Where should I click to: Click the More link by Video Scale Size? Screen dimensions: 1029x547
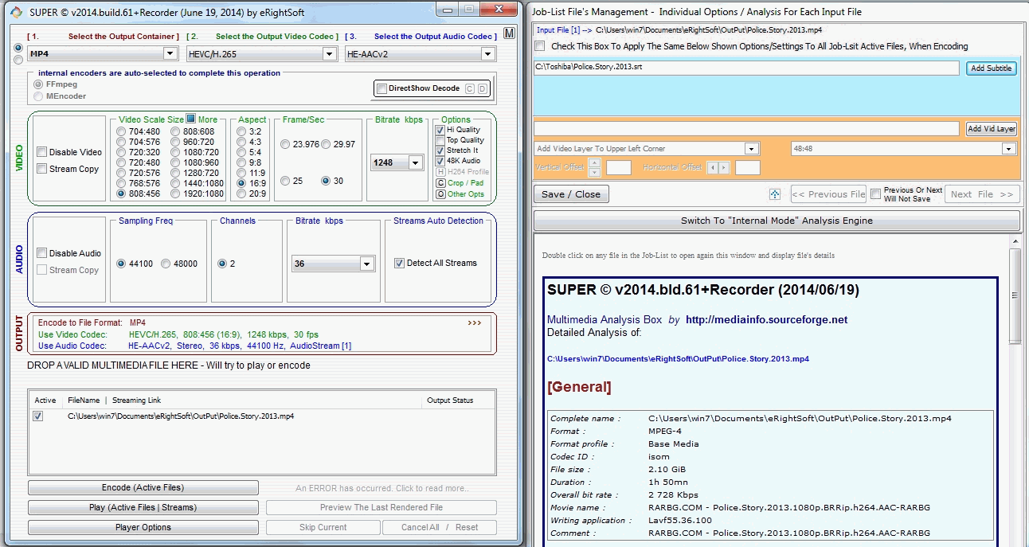[208, 119]
